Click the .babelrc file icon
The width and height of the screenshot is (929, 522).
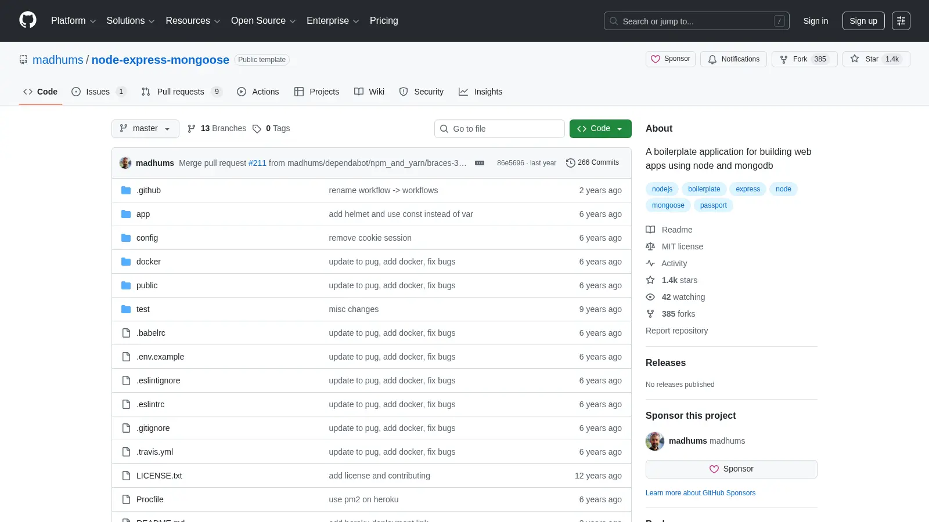click(126, 333)
